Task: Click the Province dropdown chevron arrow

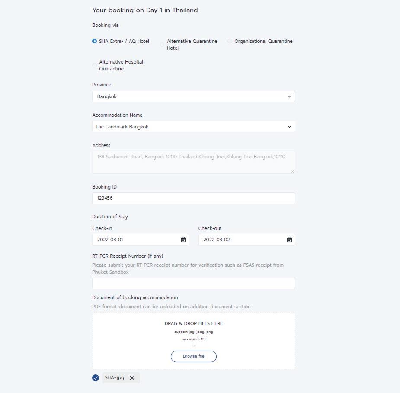Action: (289, 96)
